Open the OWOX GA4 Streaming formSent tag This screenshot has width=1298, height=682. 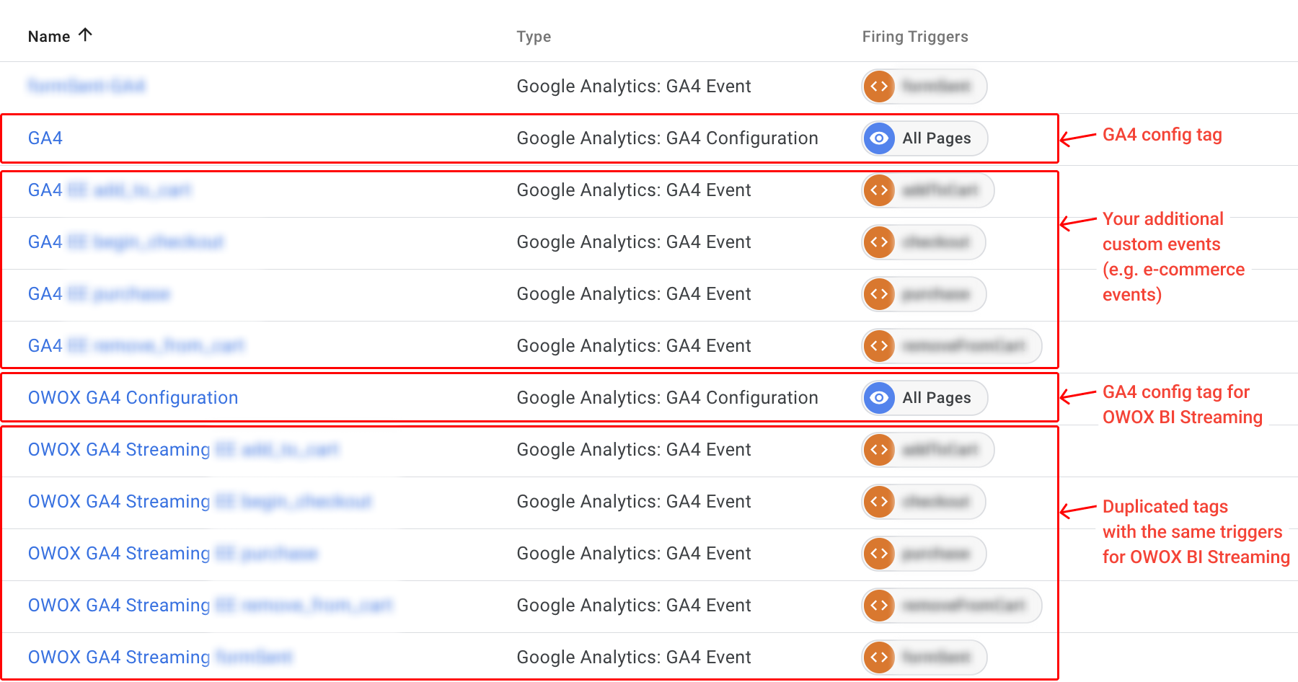pyautogui.click(x=160, y=657)
